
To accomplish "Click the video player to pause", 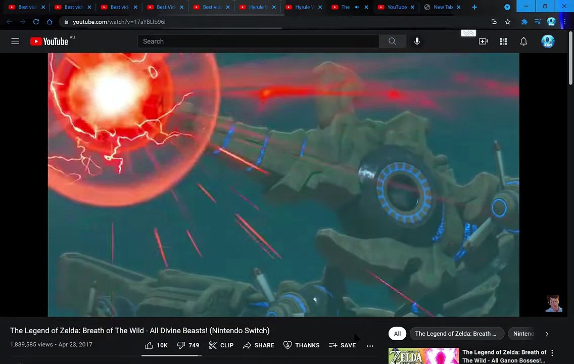I will (283, 185).
